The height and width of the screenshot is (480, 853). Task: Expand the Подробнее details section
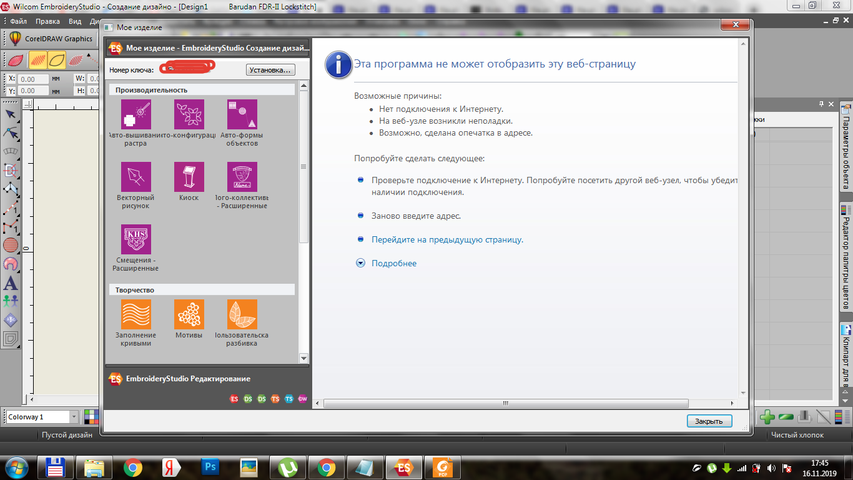(393, 263)
